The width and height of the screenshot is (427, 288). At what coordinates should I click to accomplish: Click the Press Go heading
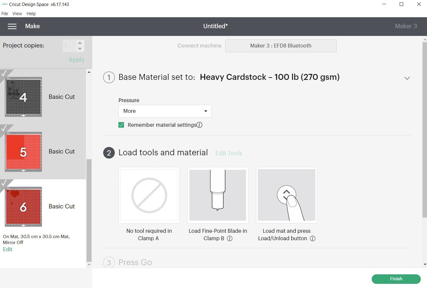[x=135, y=262]
